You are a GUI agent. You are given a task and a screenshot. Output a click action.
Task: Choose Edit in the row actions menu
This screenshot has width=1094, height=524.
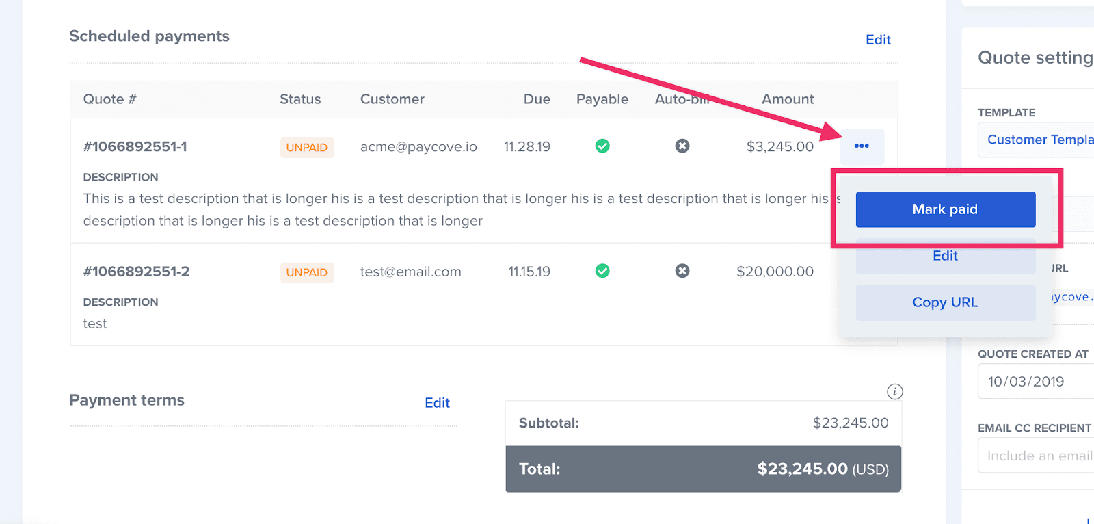(x=945, y=257)
